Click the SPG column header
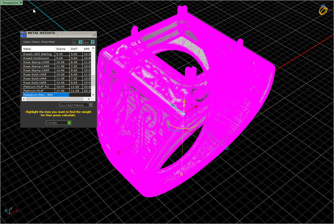 (87, 49)
